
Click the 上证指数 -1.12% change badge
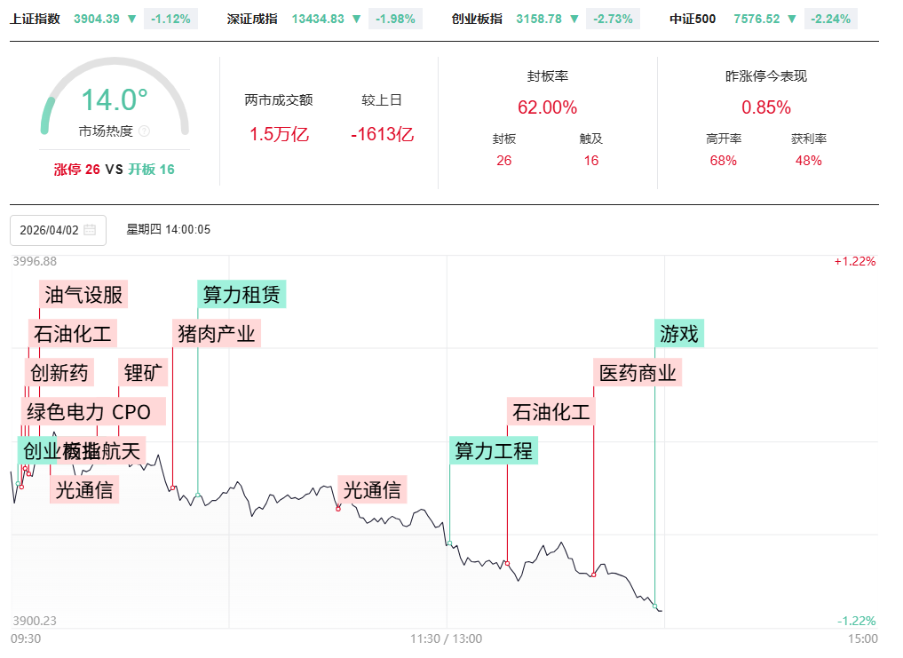click(x=170, y=19)
